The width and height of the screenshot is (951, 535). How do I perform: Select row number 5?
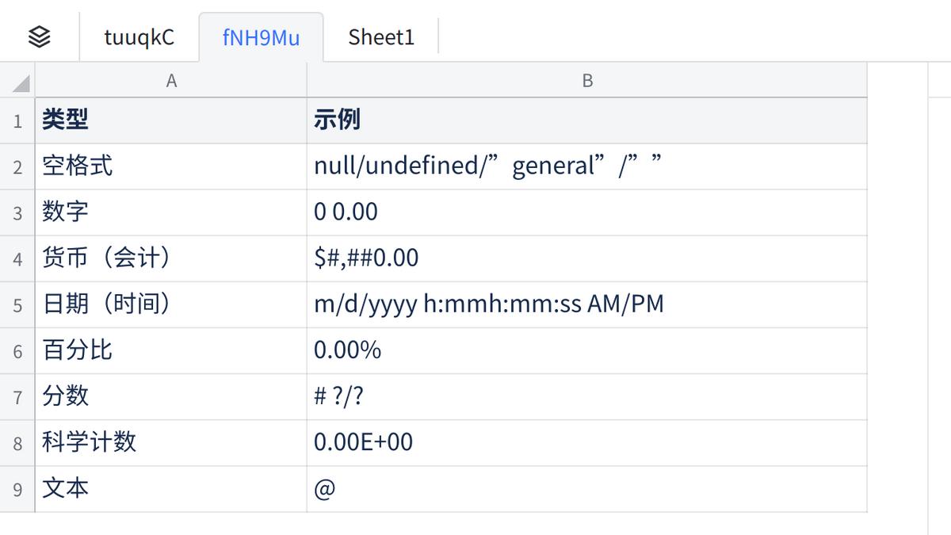16,304
